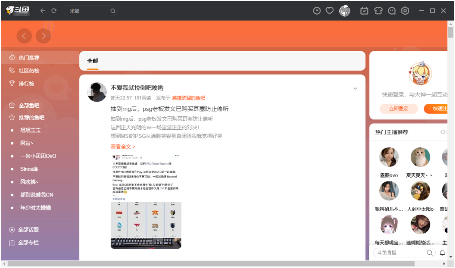
Task: Open streamer 我叫祯儿不 avatar
Action: [x=389, y=191]
